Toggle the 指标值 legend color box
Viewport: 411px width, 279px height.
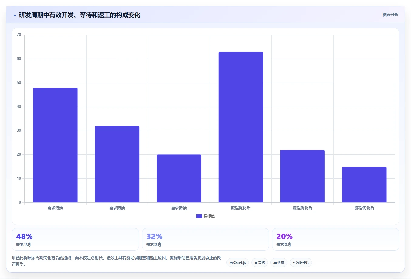(x=199, y=216)
